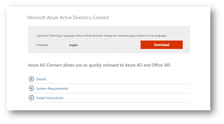
Task: Select the Microsoft Azure Active Directory Connect title
Action: [68, 18]
